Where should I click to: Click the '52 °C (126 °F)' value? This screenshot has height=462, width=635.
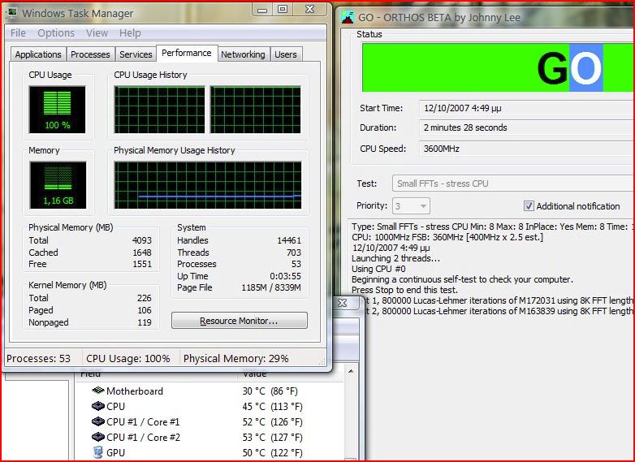273,422
